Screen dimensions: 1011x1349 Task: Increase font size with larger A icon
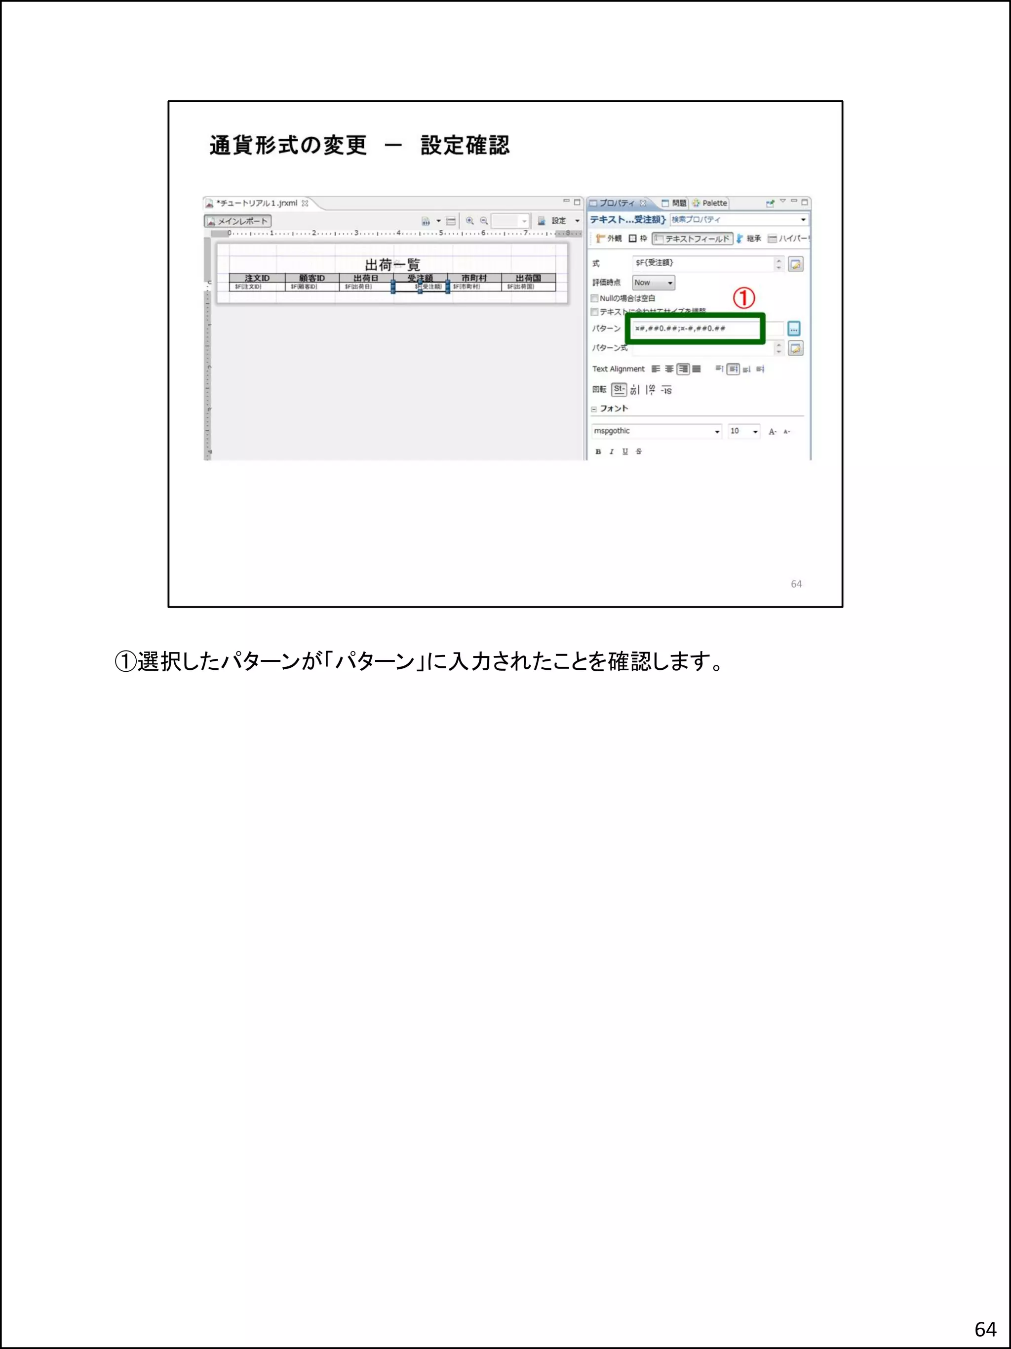tap(772, 432)
